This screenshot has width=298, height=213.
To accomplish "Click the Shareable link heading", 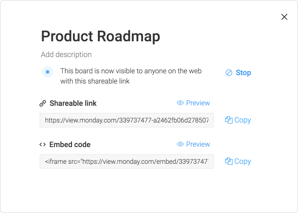I will point(73,103).
